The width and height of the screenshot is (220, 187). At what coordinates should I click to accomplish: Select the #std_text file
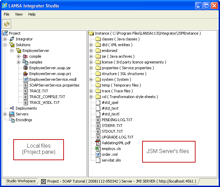(x=110, y=108)
